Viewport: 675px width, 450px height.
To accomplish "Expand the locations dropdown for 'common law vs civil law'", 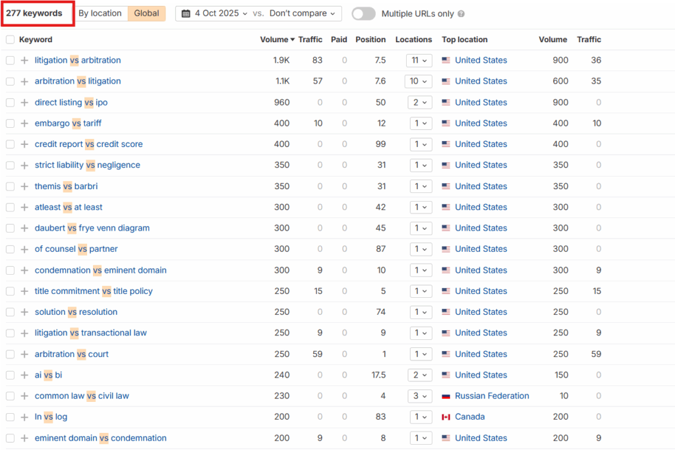I will pyautogui.click(x=419, y=396).
